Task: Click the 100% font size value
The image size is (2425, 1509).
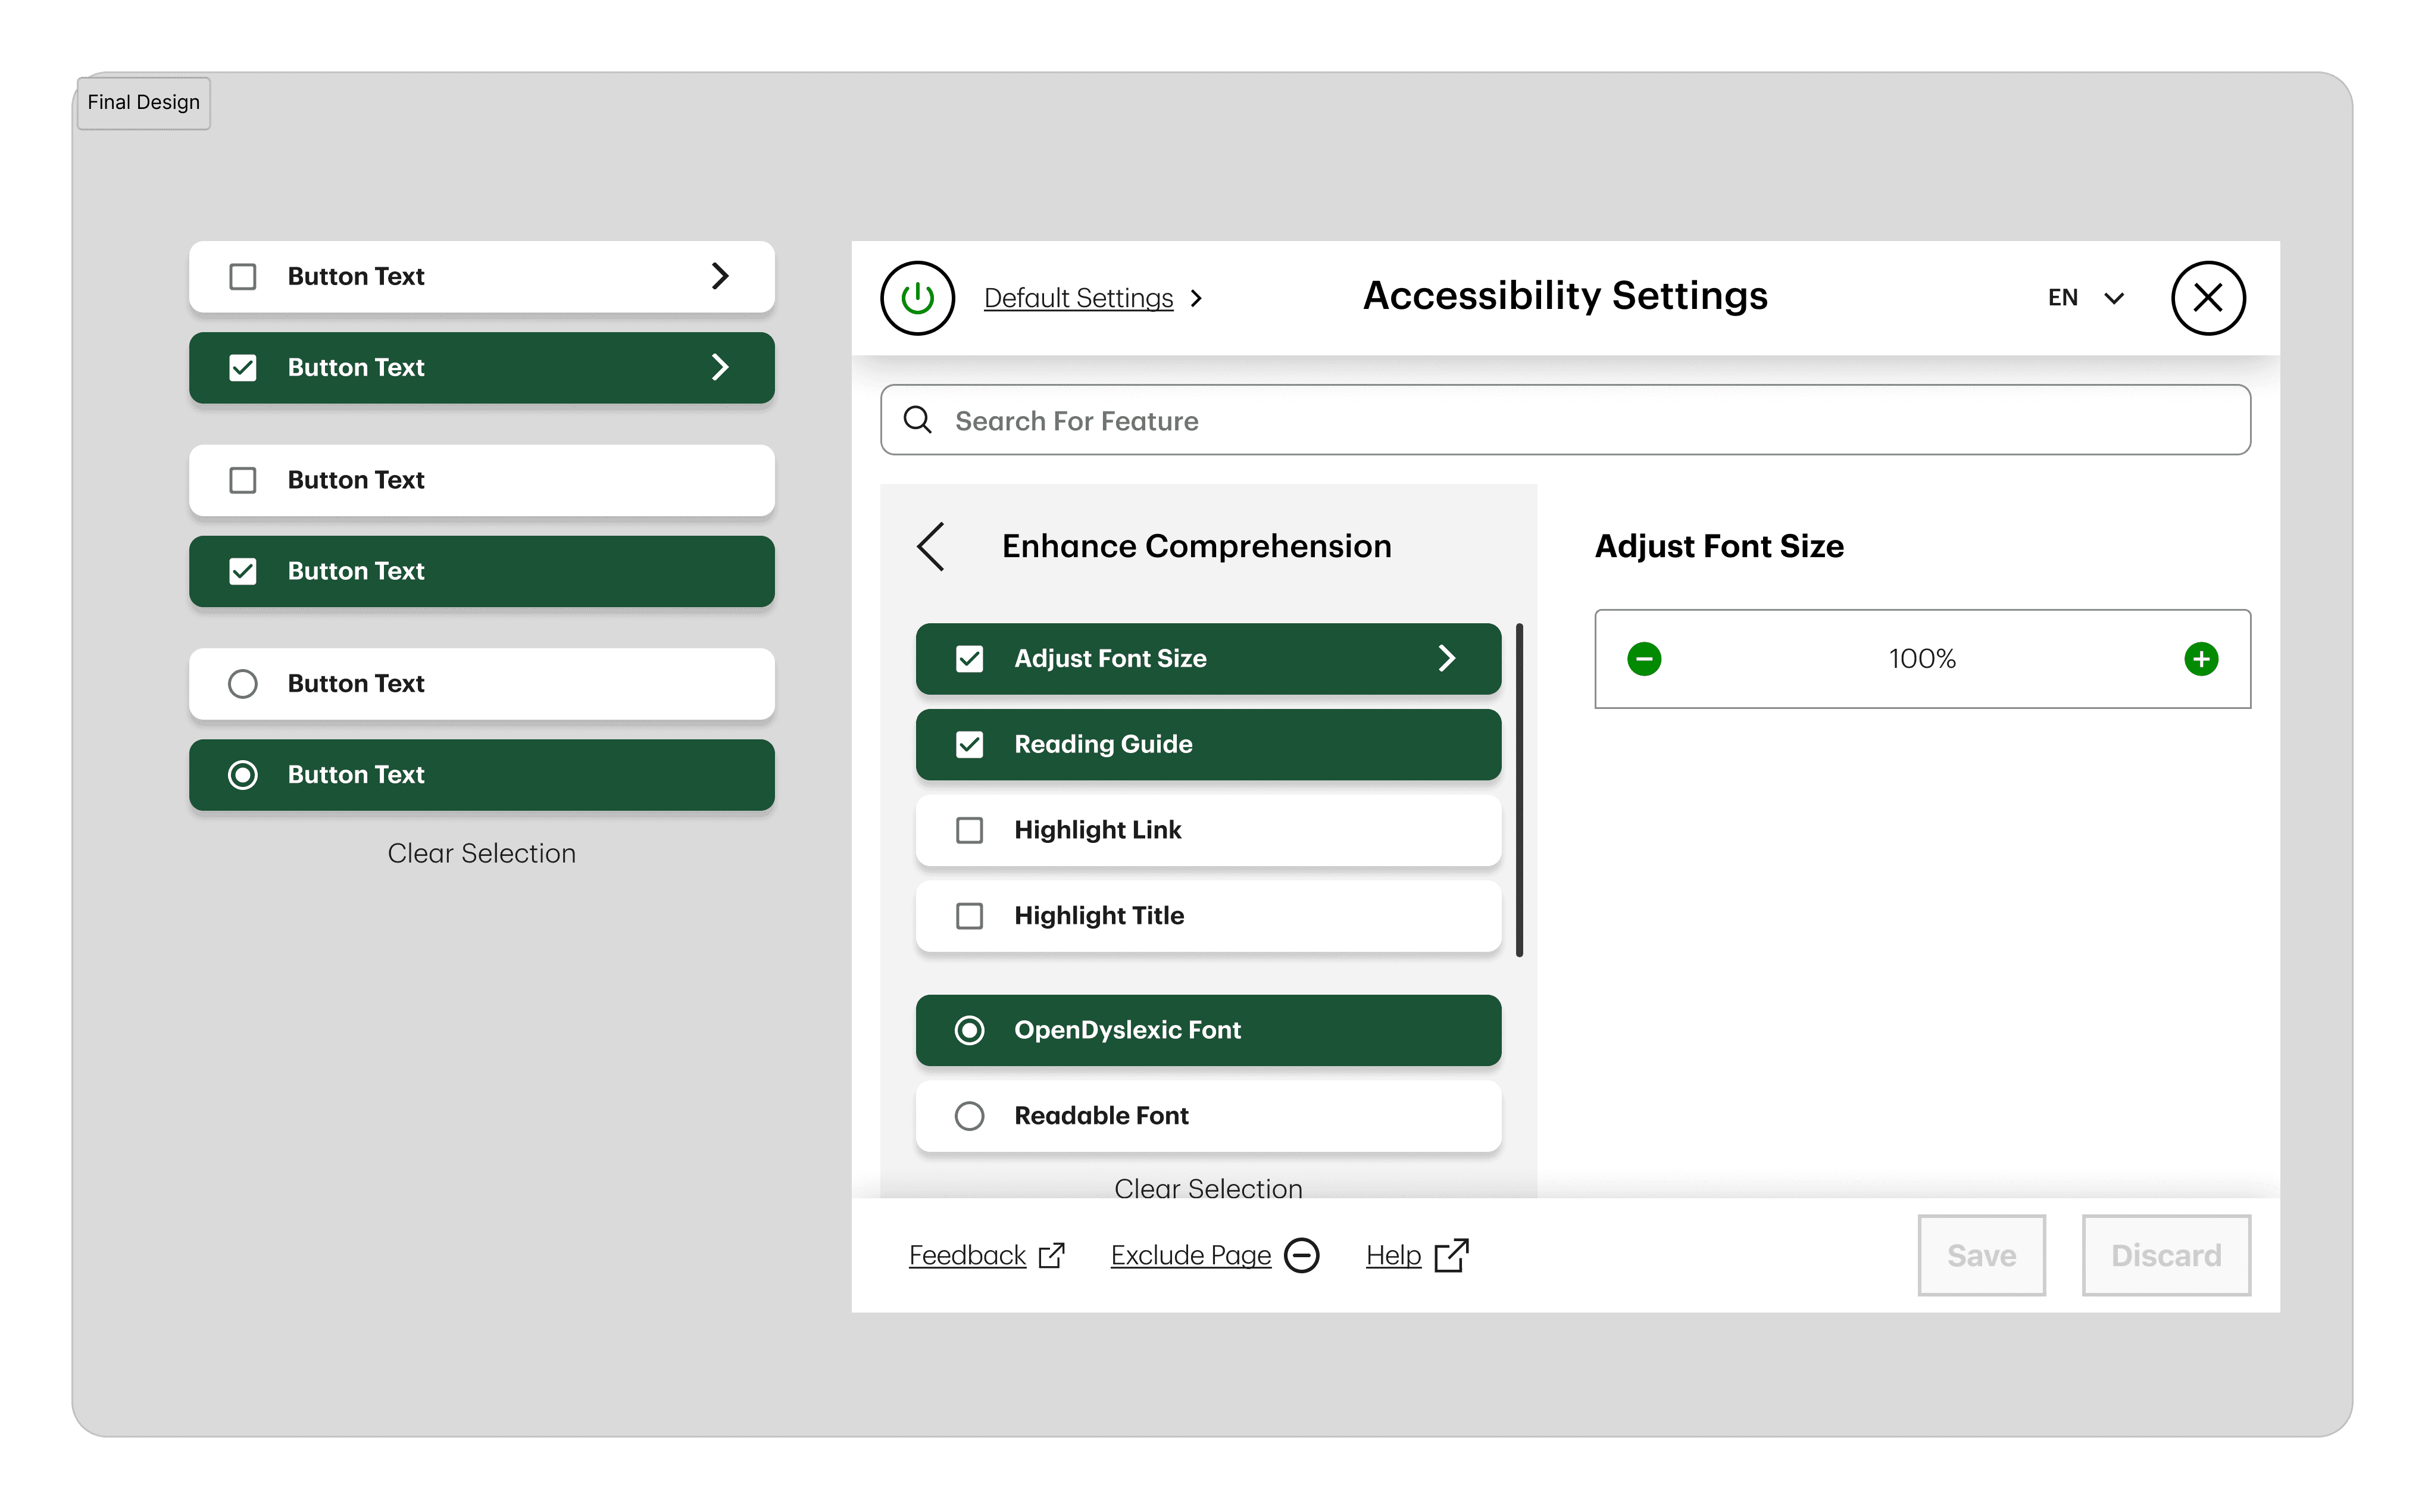Action: click(1922, 659)
